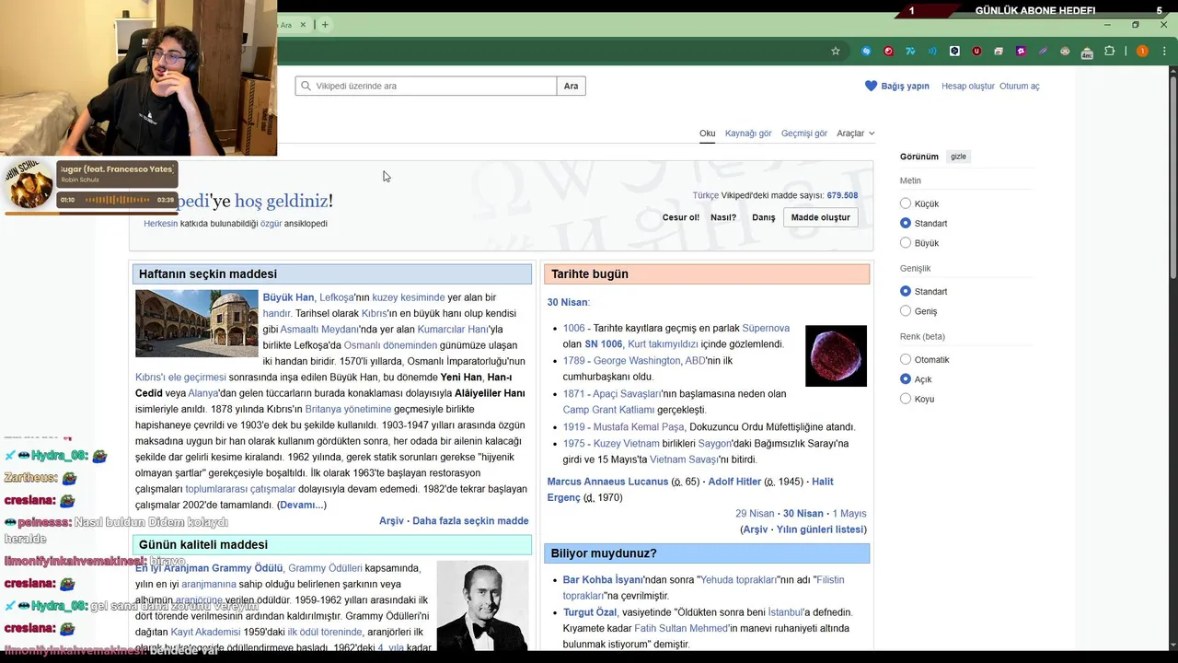
Task: Click the monkey face extension icon
Action: [x=1065, y=52]
